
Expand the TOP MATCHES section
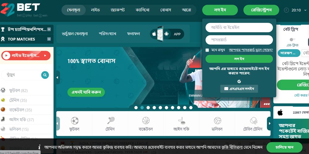49,39
